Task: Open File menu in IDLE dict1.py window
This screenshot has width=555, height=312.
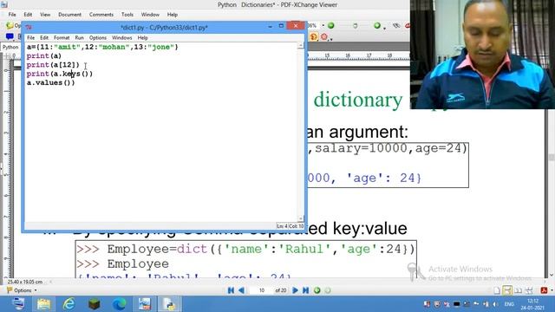Action: tap(31, 37)
